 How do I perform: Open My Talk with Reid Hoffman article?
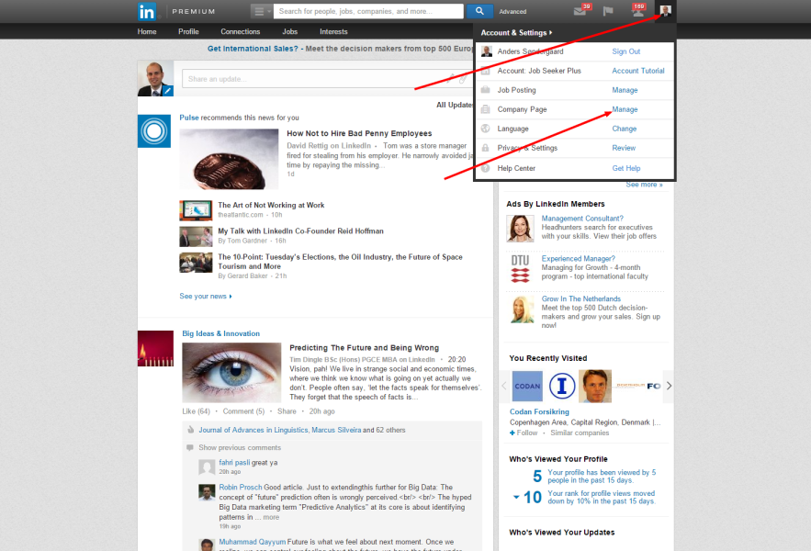coord(300,231)
